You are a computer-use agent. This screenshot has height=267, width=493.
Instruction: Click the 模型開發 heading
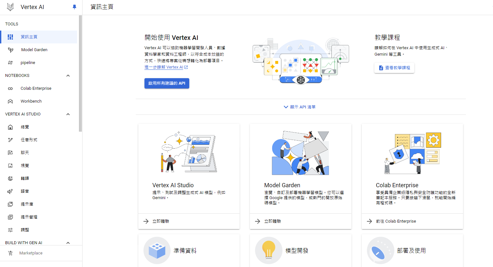point(297,251)
